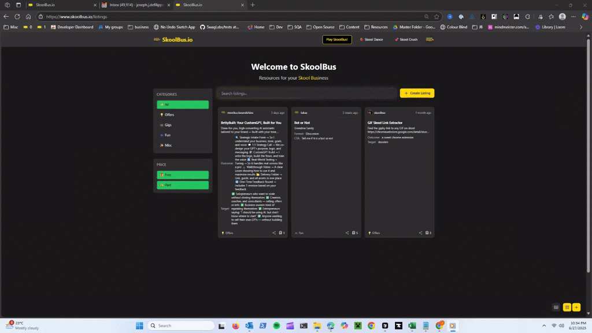This screenshot has height=333, width=592.
Task: Click the yellow plus icon at bottom right
Action: click(x=576, y=308)
